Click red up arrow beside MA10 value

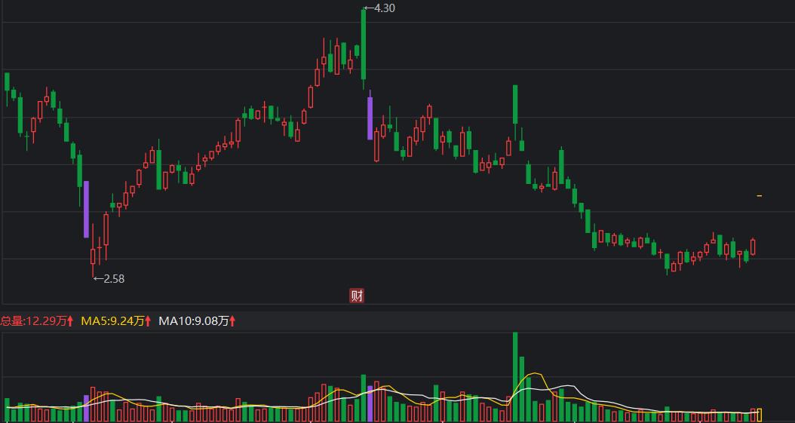[x=232, y=320]
